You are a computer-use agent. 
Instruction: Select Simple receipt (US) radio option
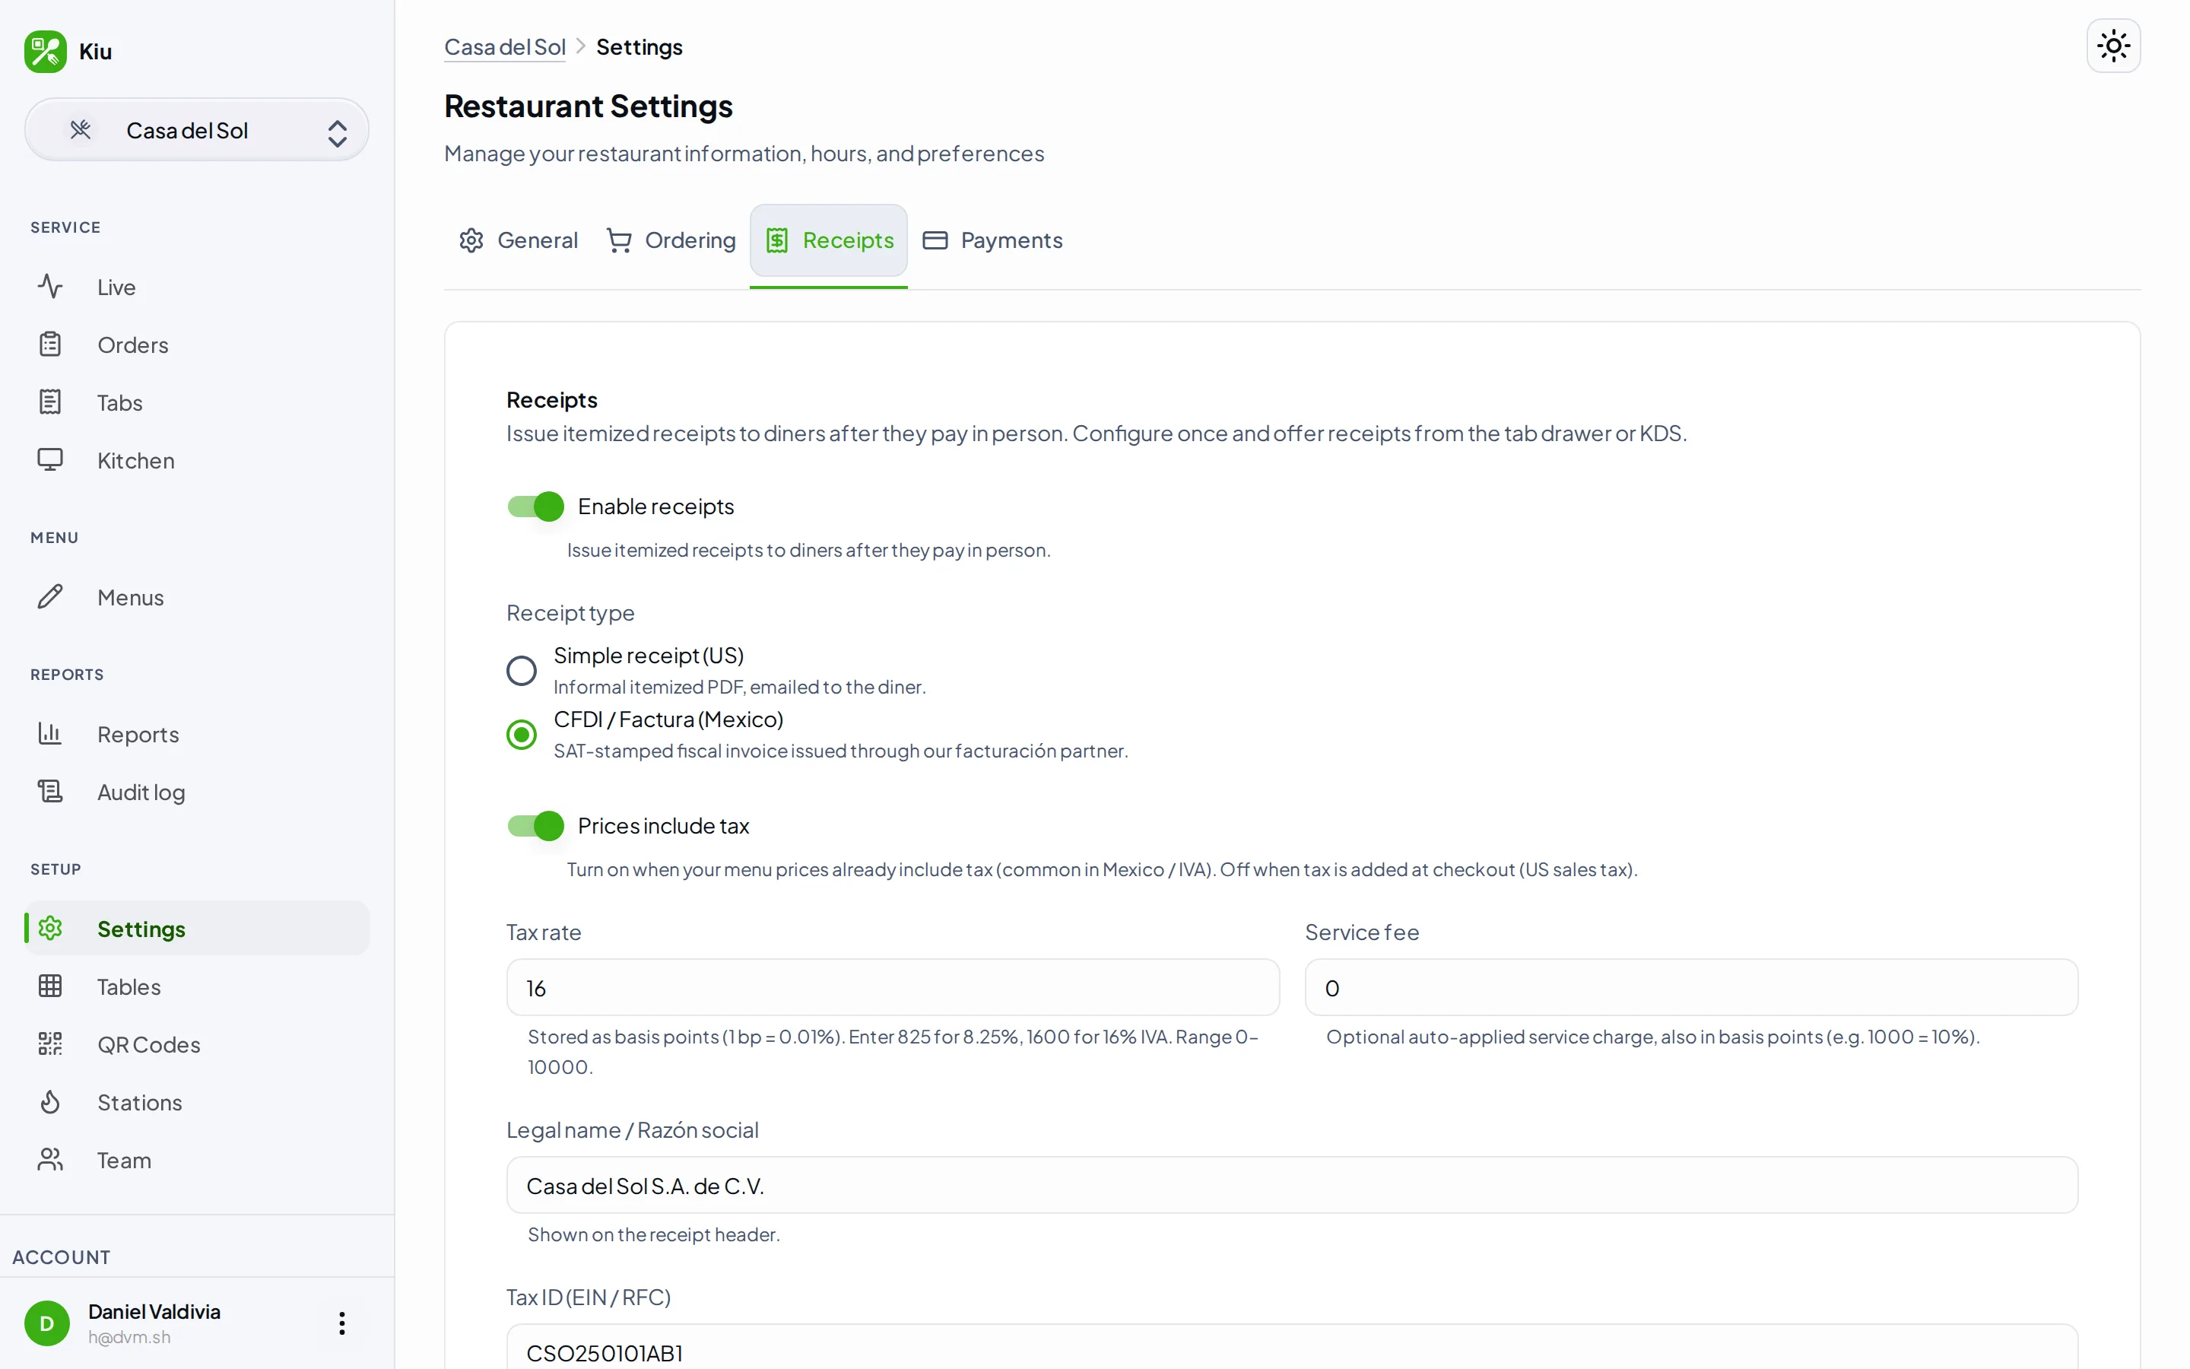click(x=521, y=671)
